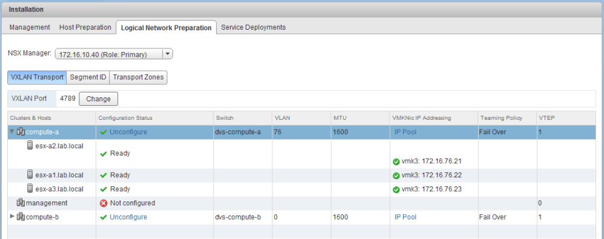Open the NSX Manager dropdown arrow
The image size is (604, 239).
(x=168, y=54)
